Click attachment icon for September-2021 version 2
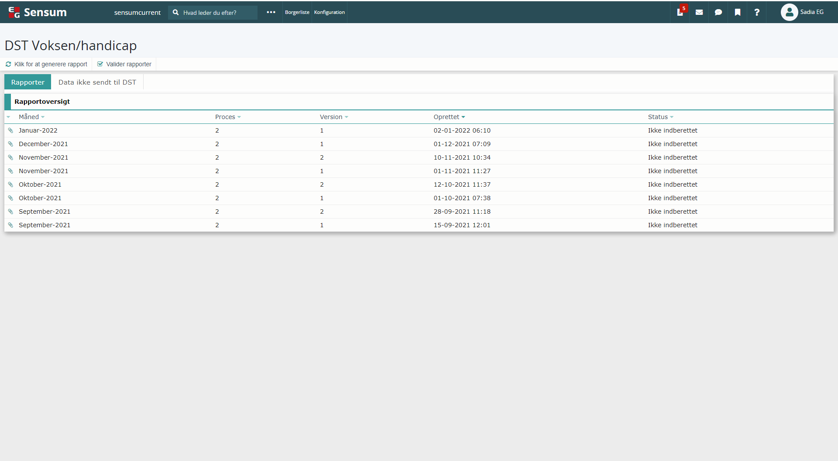 tap(11, 212)
